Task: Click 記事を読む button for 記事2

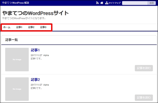Action: [x=144, y=97]
